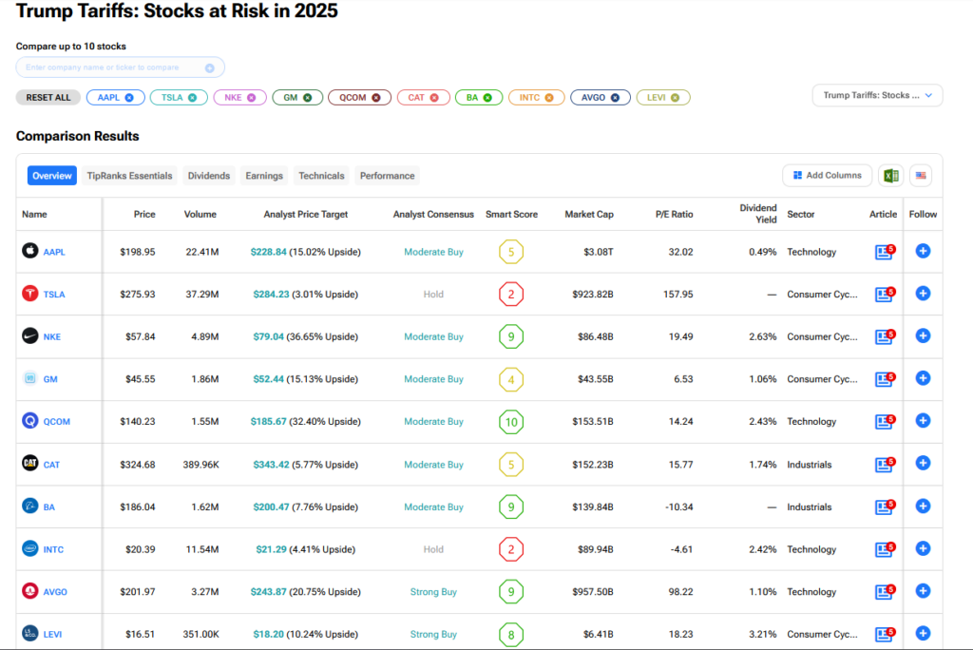Follow QCOM with the plus button
973x650 pixels.
pos(923,420)
